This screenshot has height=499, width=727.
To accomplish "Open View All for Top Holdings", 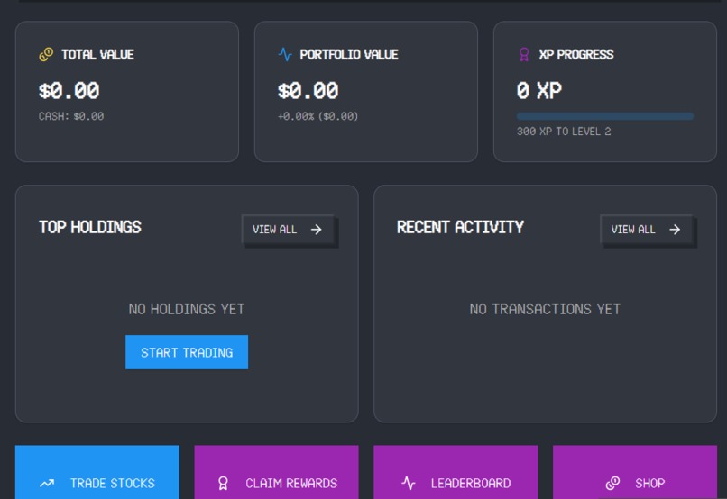I will coord(288,229).
